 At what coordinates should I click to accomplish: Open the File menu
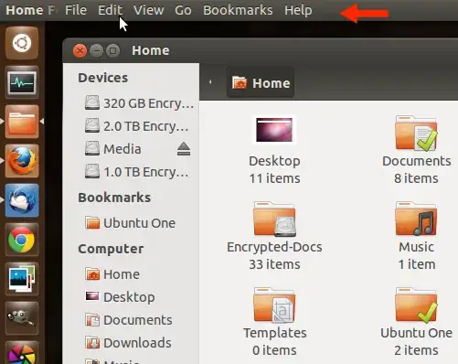click(76, 10)
